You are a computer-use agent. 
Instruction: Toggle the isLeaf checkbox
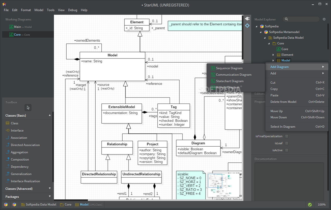[287, 143]
